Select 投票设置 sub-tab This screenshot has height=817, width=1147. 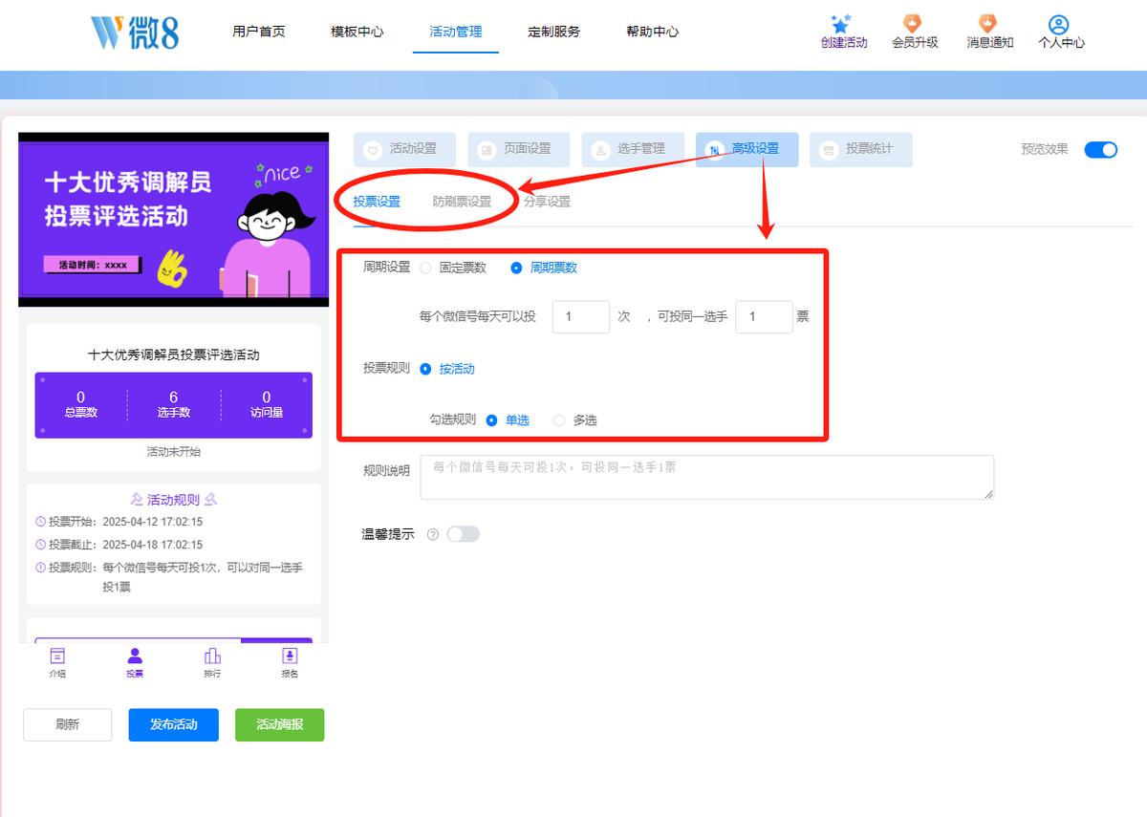[377, 202]
